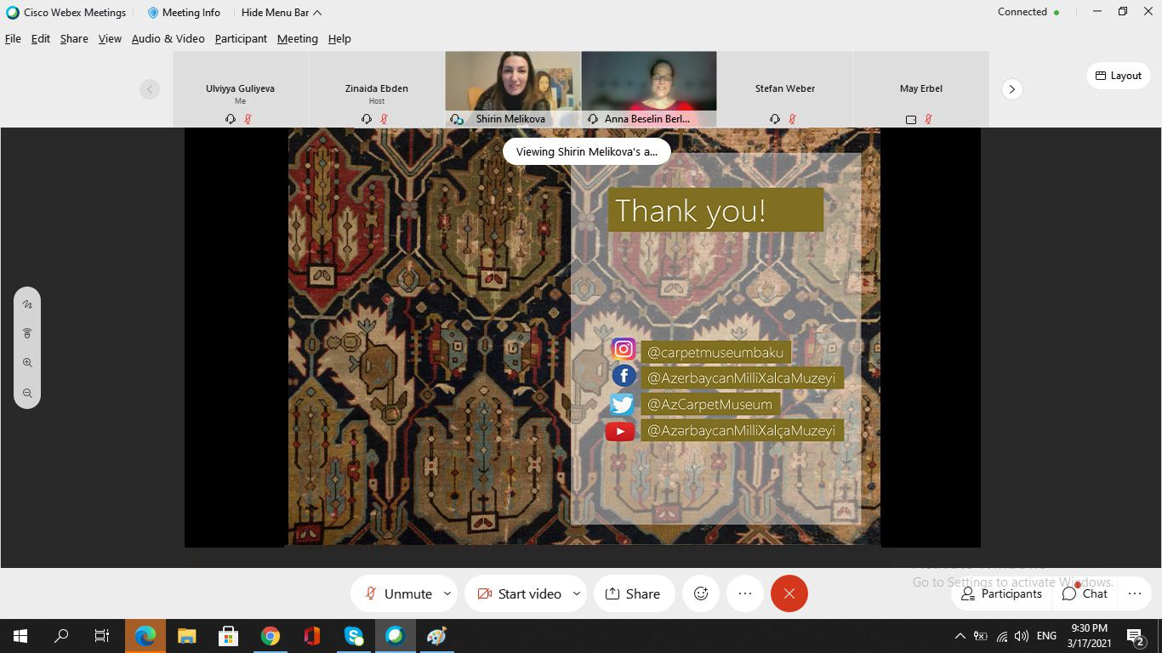
Task: Click Shirin Melikova's audio-sharing indicator icon
Action: tap(457, 119)
